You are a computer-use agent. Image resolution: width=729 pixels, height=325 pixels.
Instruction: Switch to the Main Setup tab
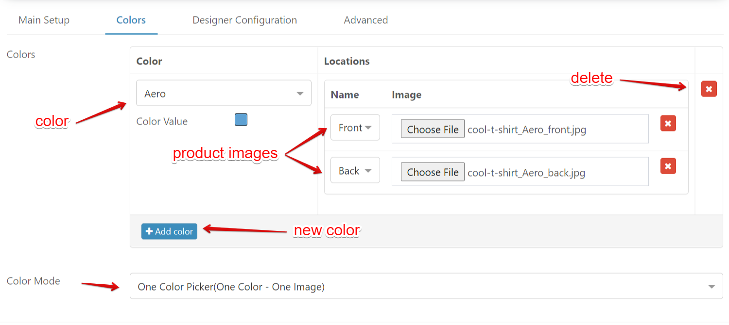[44, 20]
